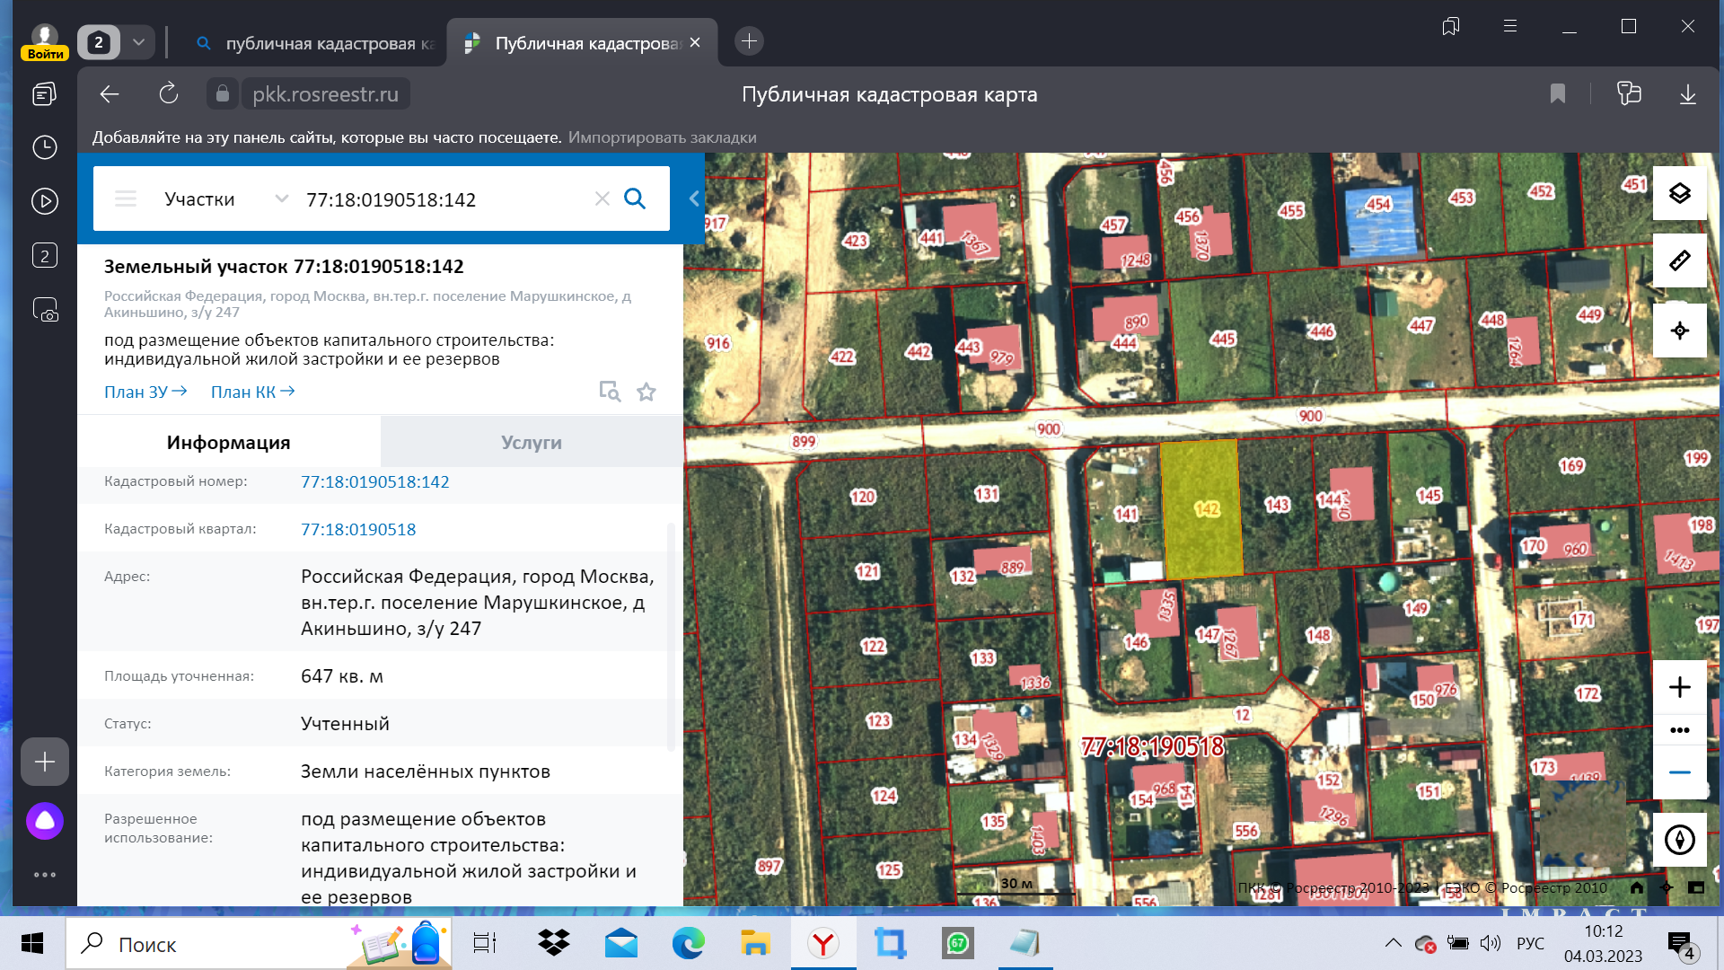
Task: Click the compass orientation button
Action: coord(1679,840)
